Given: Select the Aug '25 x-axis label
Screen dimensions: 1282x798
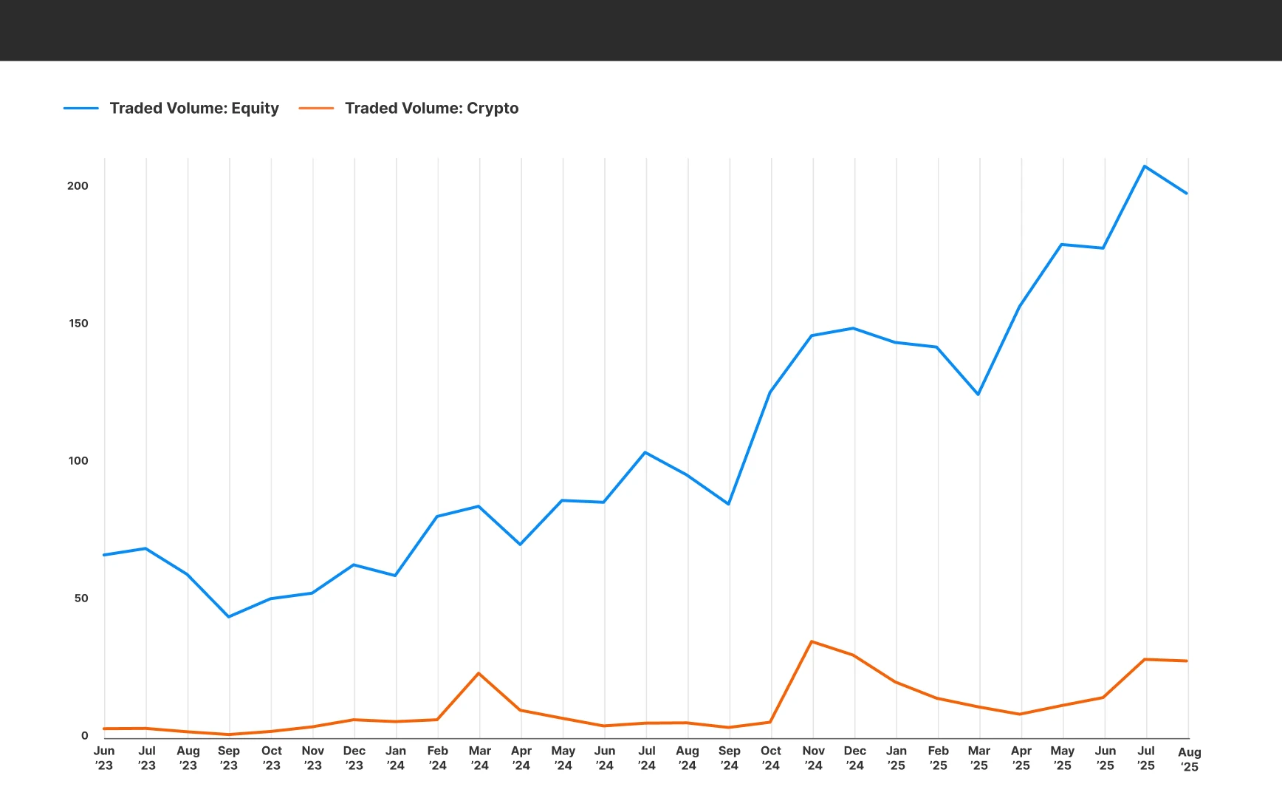Looking at the screenshot, I should point(1189,760).
